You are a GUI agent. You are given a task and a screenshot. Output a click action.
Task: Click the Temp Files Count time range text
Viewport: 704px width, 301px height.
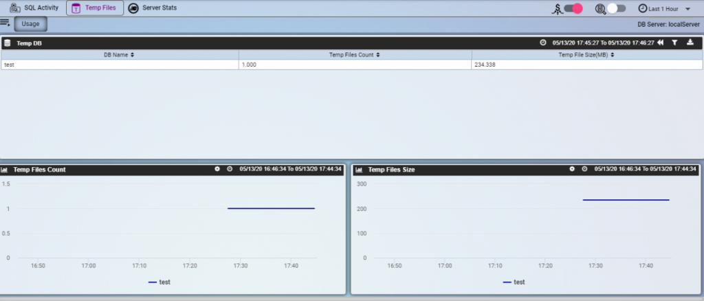(291, 169)
